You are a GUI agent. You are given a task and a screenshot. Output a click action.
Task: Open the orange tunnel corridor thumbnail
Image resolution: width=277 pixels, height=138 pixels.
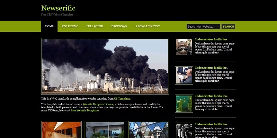tap(62, 129)
